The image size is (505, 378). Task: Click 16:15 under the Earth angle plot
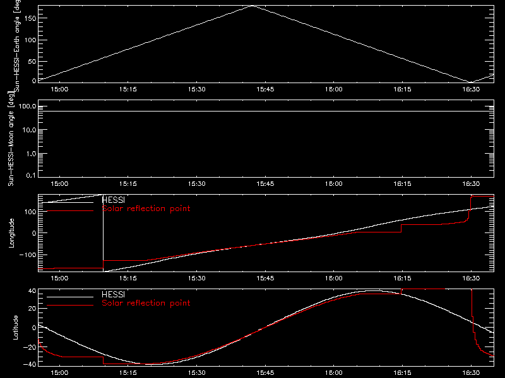click(403, 89)
